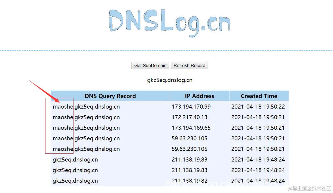Viewport: 333px width, 193px height.
Task: Select IP address 172.217.40.13
Action: 190,117
